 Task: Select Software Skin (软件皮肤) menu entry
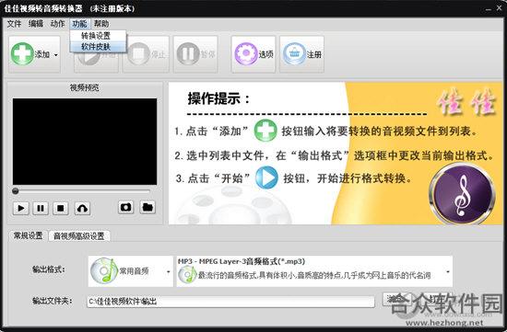(98, 47)
